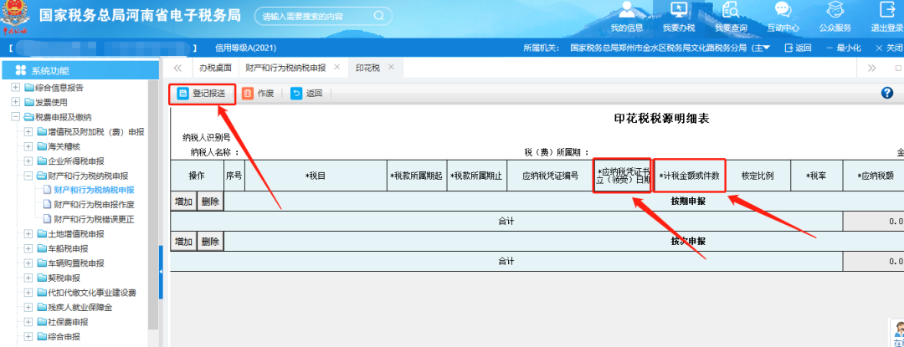Open 我要查询 query icon
The width and height of the screenshot is (904, 347).
click(731, 11)
